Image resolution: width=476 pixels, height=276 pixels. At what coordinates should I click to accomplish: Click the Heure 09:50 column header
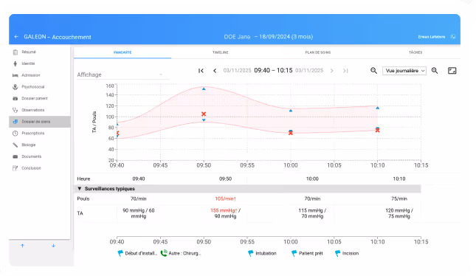point(225,179)
